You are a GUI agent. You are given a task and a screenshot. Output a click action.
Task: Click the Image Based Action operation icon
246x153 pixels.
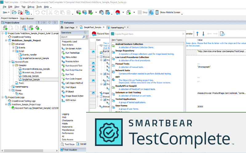[63, 96]
